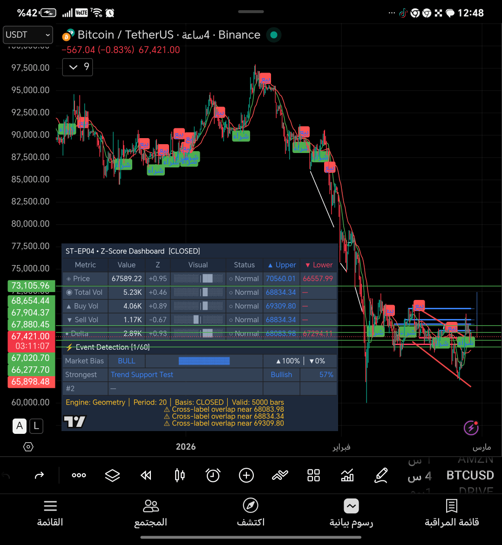Change the candlestick chart type
Screen dimensions: 502x545
pos(180,475)
